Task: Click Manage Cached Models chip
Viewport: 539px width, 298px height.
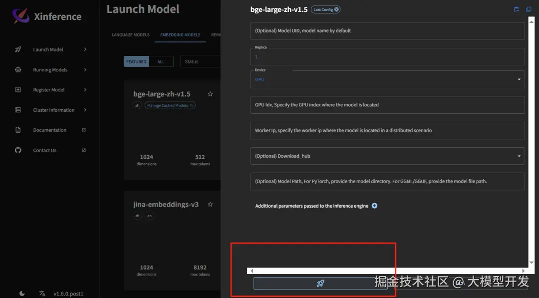Action: click(170, 105)
